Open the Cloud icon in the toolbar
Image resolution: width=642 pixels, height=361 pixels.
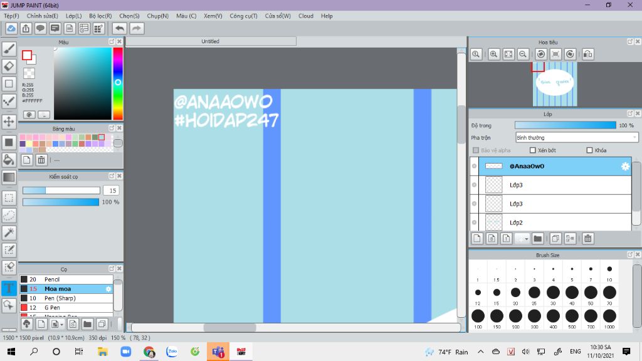point(11,28)
